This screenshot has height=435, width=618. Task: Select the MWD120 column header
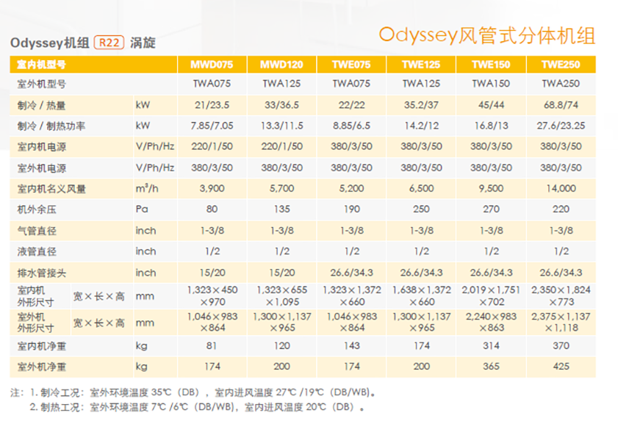click(282, 64)
